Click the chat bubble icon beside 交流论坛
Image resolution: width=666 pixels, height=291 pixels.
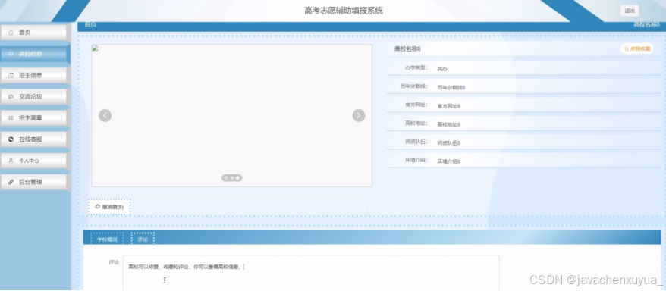click(11, 97)
